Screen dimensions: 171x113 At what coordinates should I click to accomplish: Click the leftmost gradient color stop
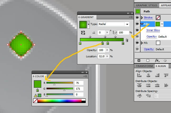point(80,43)
